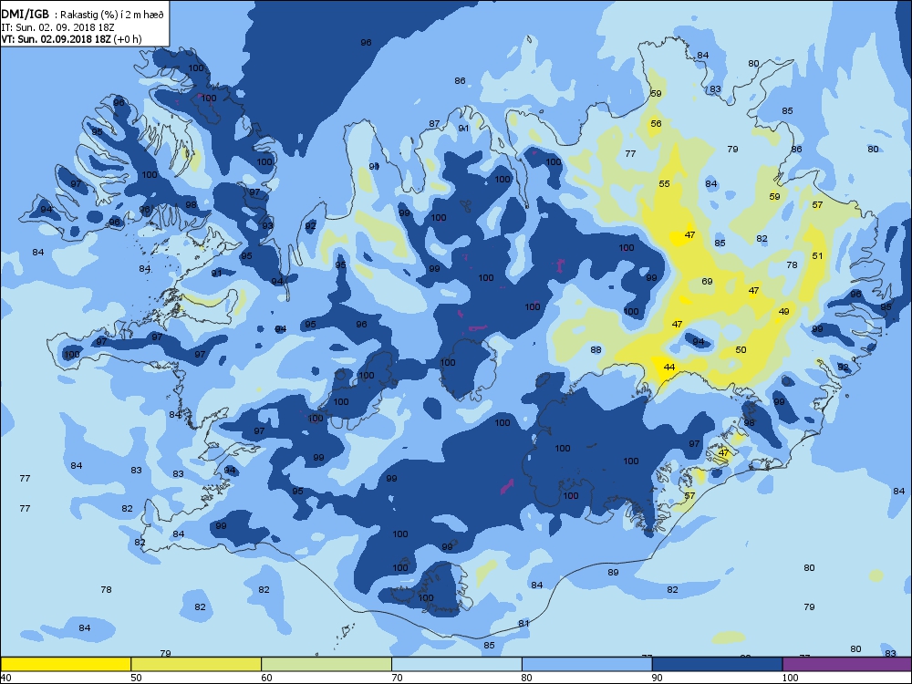
Task: Click the legend scale label '100'
Action: pyautogui.click(x=790, y=678)
